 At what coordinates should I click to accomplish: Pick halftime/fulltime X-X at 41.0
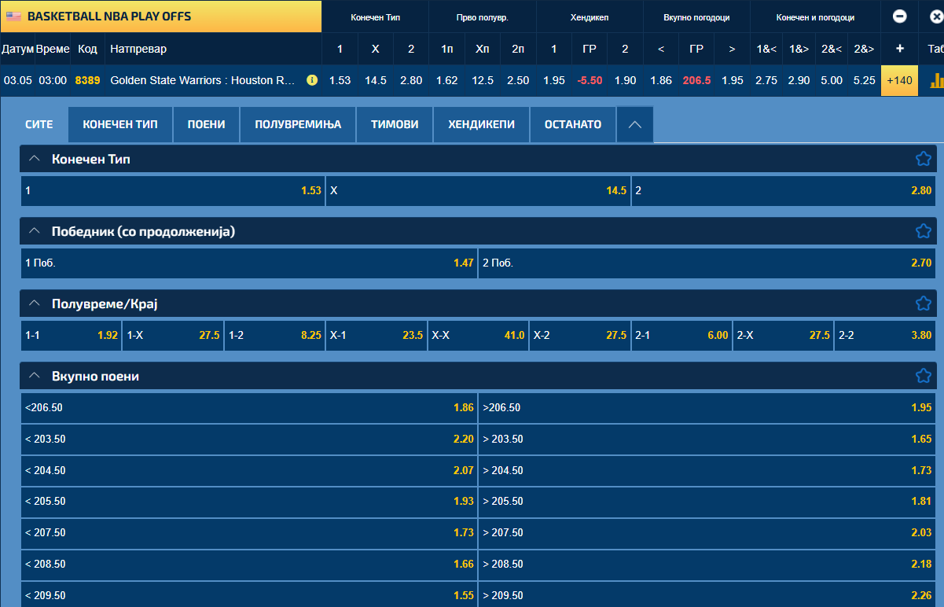pyautogui.click(x=478, y=335)
